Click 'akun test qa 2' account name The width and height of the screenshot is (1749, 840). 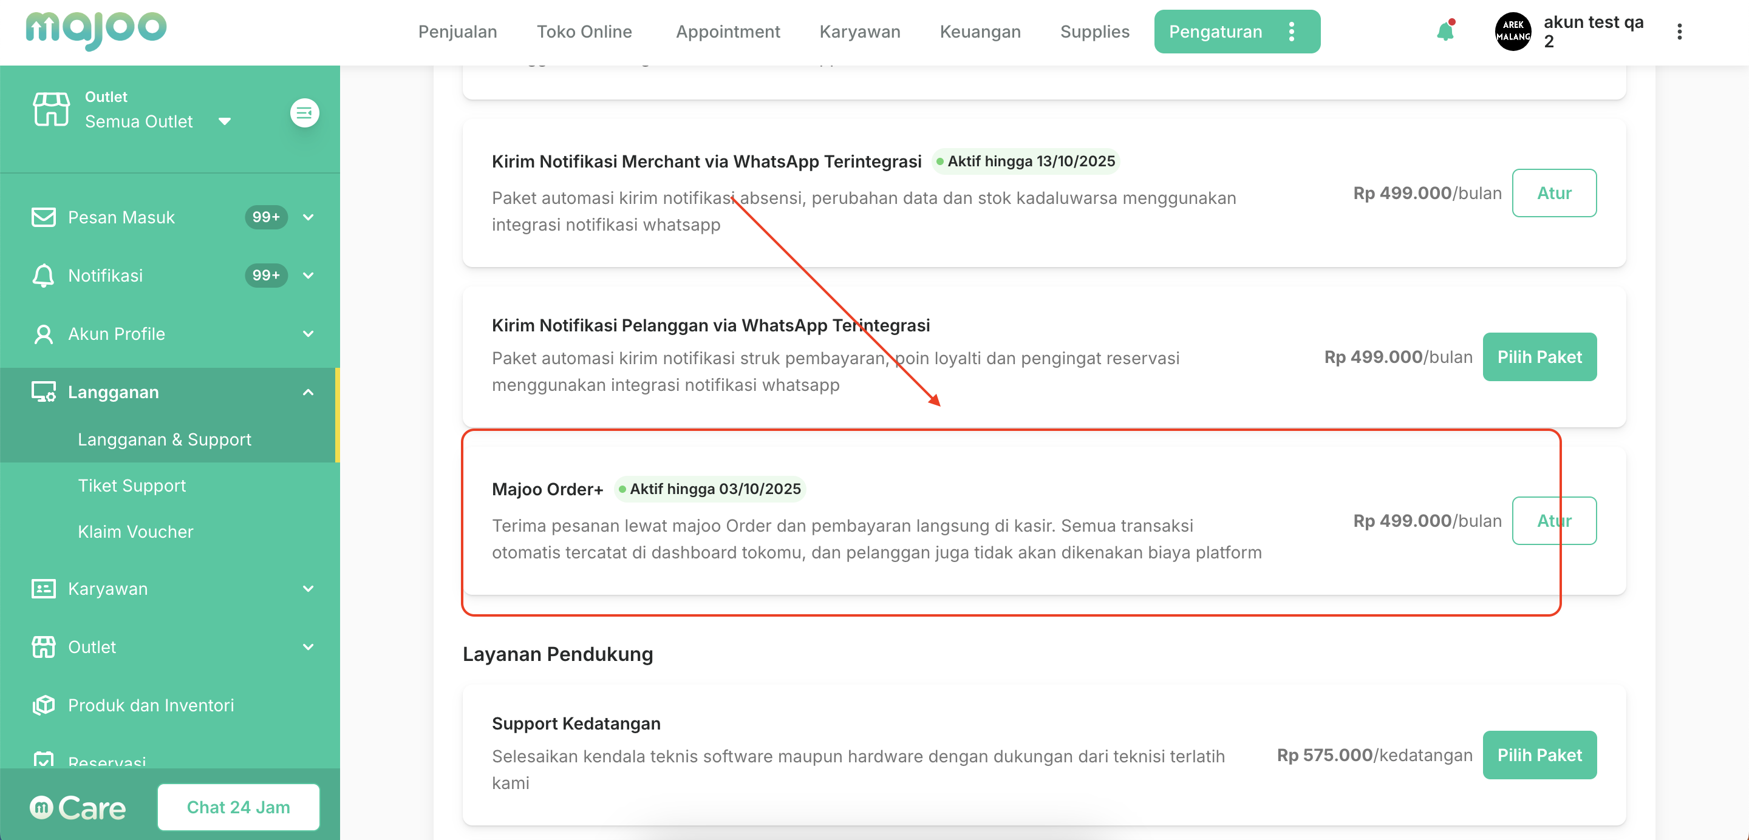pos(1593,32)
